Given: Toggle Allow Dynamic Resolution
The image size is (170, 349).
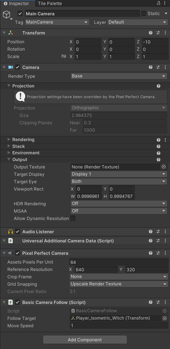Looking at the screenshot, I should [74, 219].
